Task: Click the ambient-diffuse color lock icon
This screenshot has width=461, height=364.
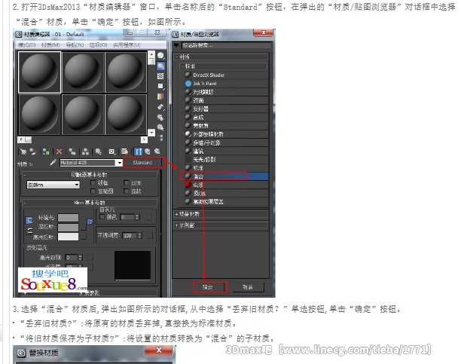Action: pos(29,220)
